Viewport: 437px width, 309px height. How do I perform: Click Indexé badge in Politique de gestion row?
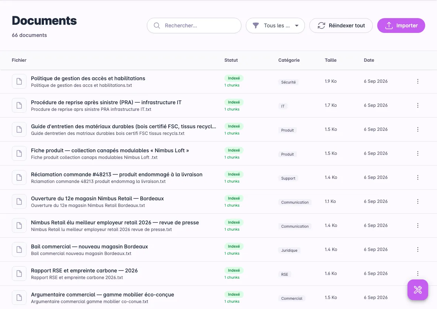[234, 78]
